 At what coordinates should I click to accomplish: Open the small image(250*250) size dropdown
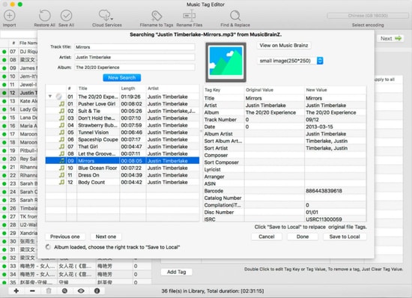click(290, 61)
